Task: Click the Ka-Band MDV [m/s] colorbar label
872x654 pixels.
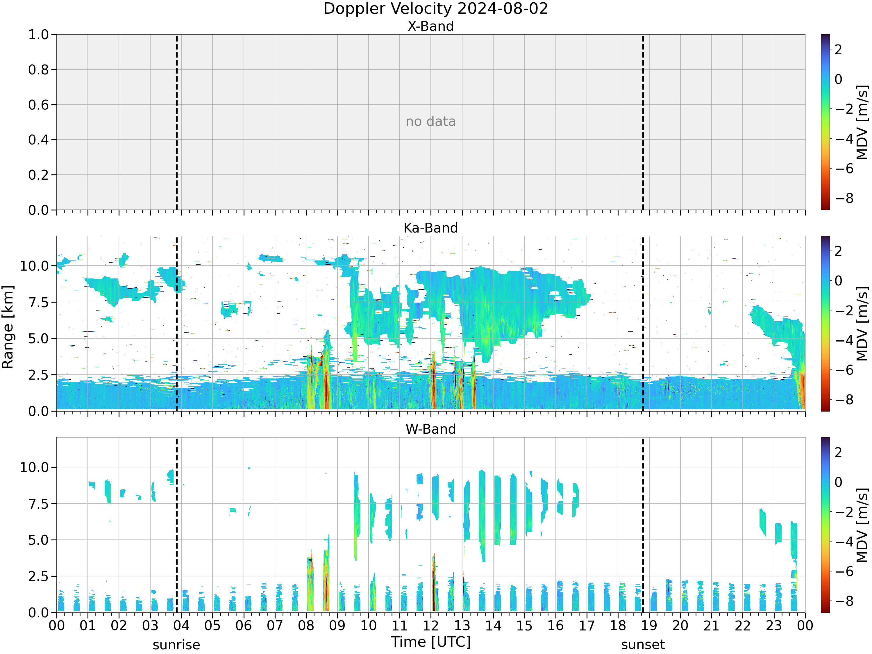Action: click(862, 324)
